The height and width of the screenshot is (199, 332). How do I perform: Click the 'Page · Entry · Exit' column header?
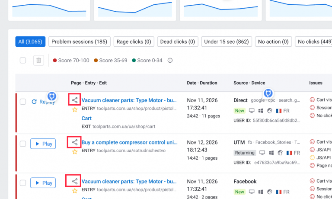coord(89,83)
